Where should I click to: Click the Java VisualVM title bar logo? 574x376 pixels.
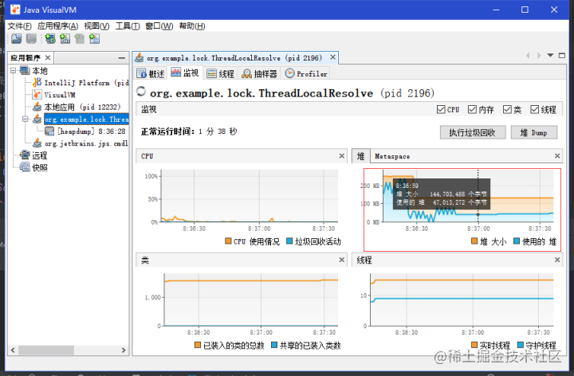[15, 10]
